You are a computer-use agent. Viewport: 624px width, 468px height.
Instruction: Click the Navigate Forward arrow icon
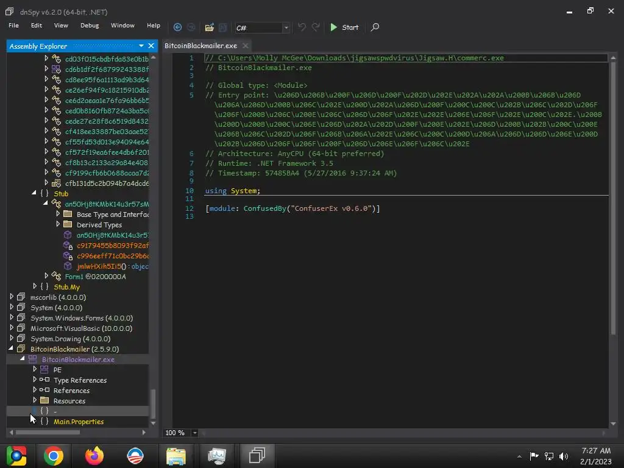pos(191,27)
